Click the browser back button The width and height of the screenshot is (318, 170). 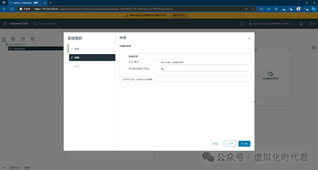click(4, 9)
